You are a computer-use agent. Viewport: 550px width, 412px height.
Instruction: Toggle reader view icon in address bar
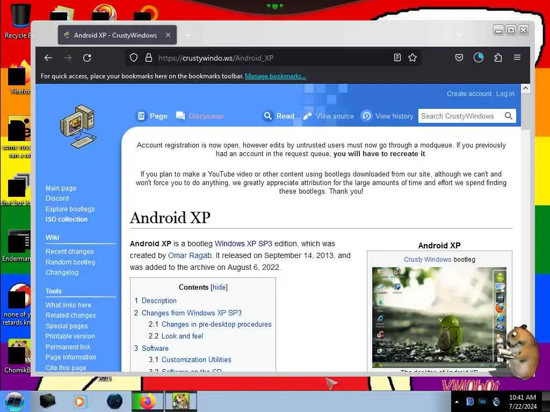[397, 57]
